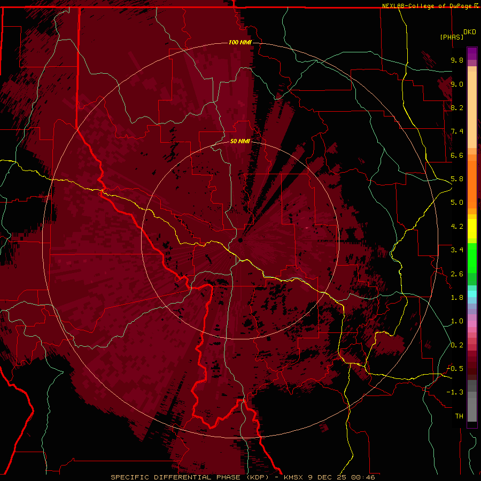The image size is (481, 481).
Task: Click the 5.0 scale value
Action: pyautogui.click(x=457, y=203)
